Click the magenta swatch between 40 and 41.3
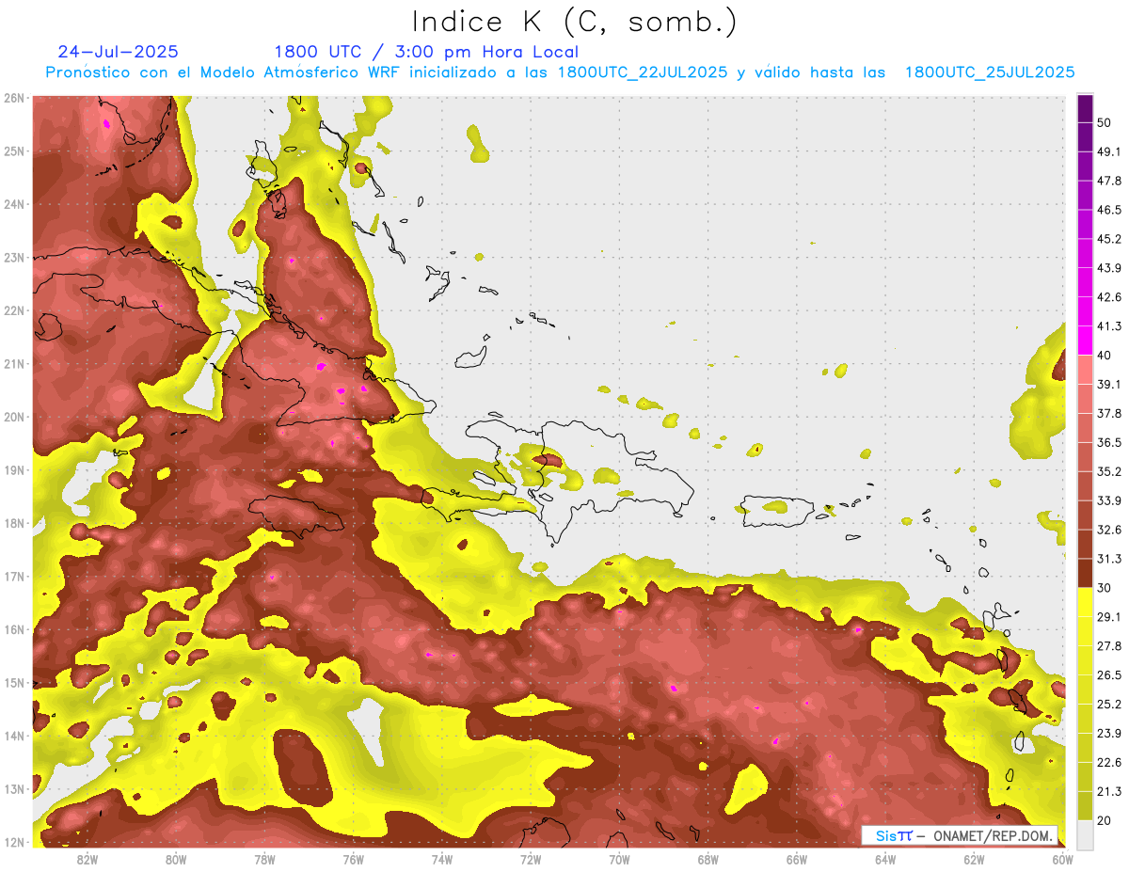Screen dimensions: 1129x872 tap(1085, 341)
